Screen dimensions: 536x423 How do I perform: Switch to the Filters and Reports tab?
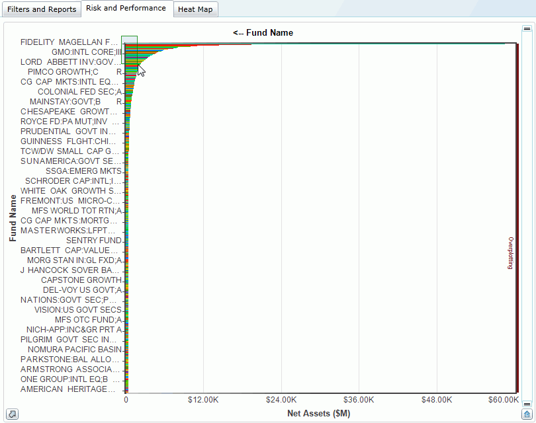42,9
